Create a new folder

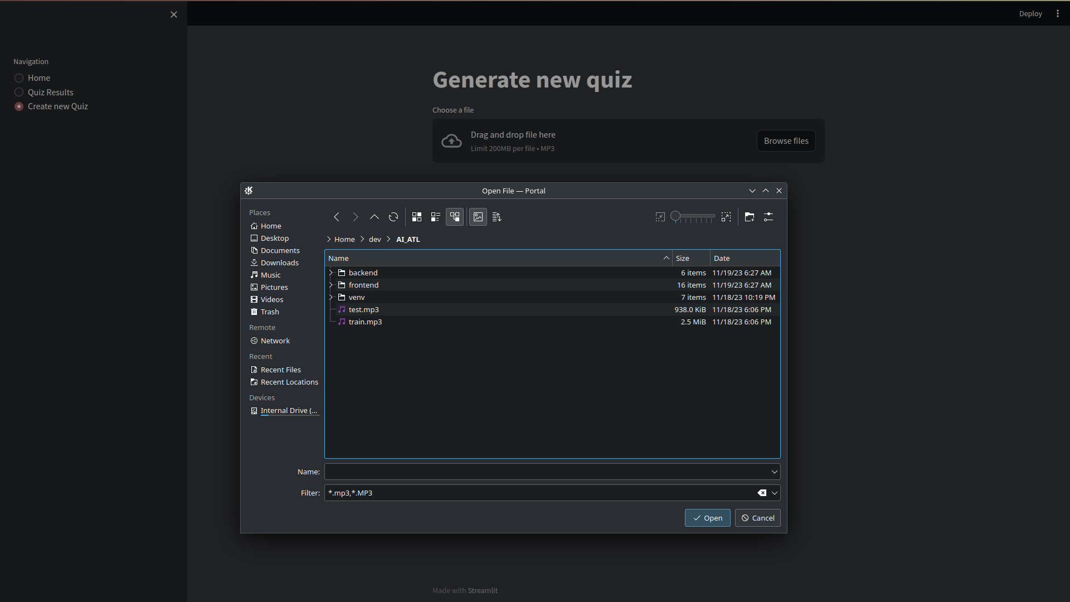(750, 217)
